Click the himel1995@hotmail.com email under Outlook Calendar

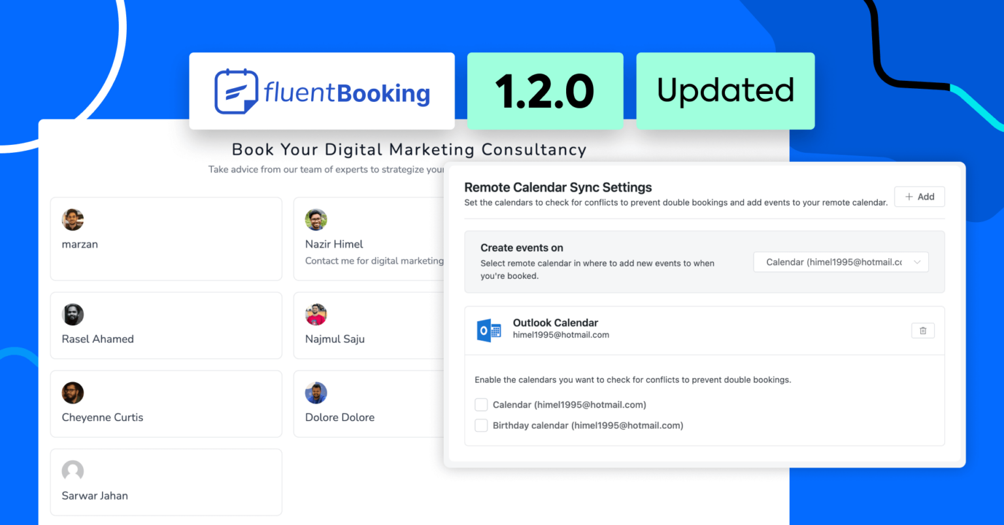point(561,335)
